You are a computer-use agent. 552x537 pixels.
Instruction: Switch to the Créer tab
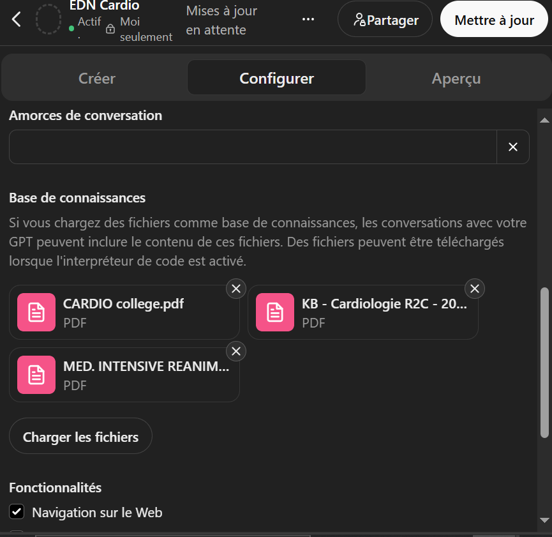pyautogui.click(x=96, y=79)
